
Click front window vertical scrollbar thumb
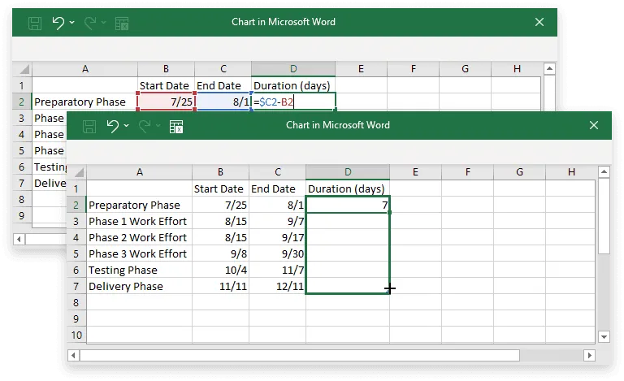pyautogui.click(x=604, y=215)
